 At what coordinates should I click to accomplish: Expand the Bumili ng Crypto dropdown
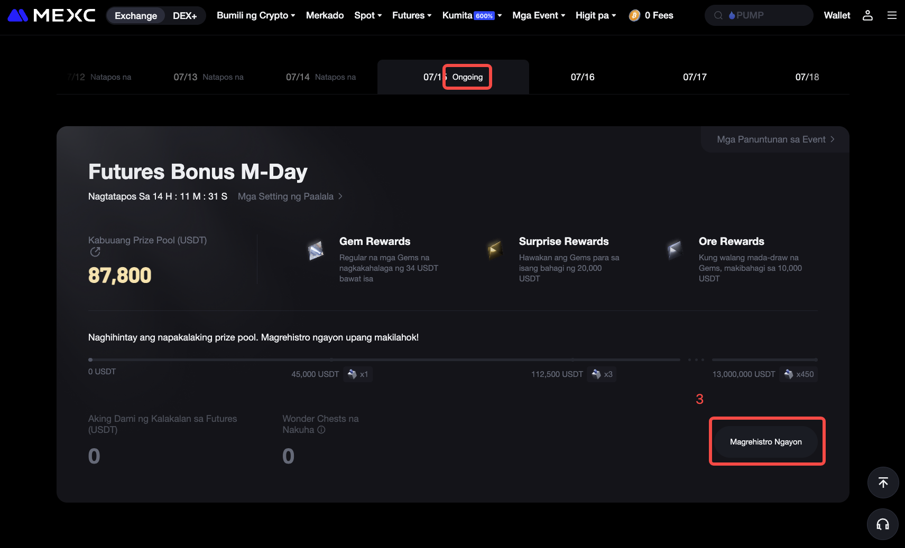point(256,15)
